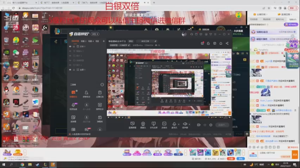Toggle the lock on 全屏 1 source
The height and width of the screenshot is (168, 300).
pyautogui.click(x=74, y=70)
